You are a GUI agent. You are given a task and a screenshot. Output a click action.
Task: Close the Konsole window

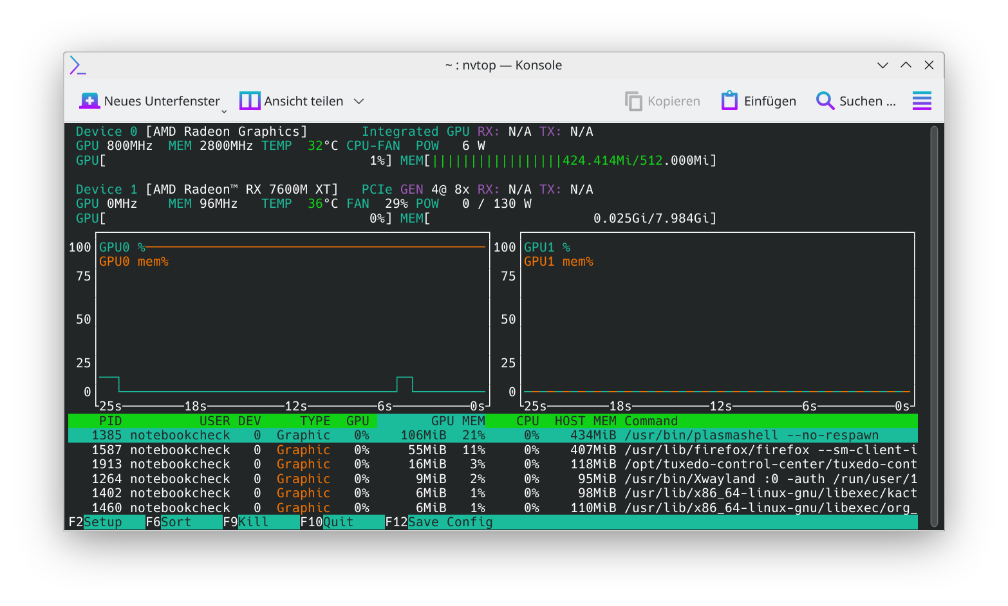click(x=929, y=65)
